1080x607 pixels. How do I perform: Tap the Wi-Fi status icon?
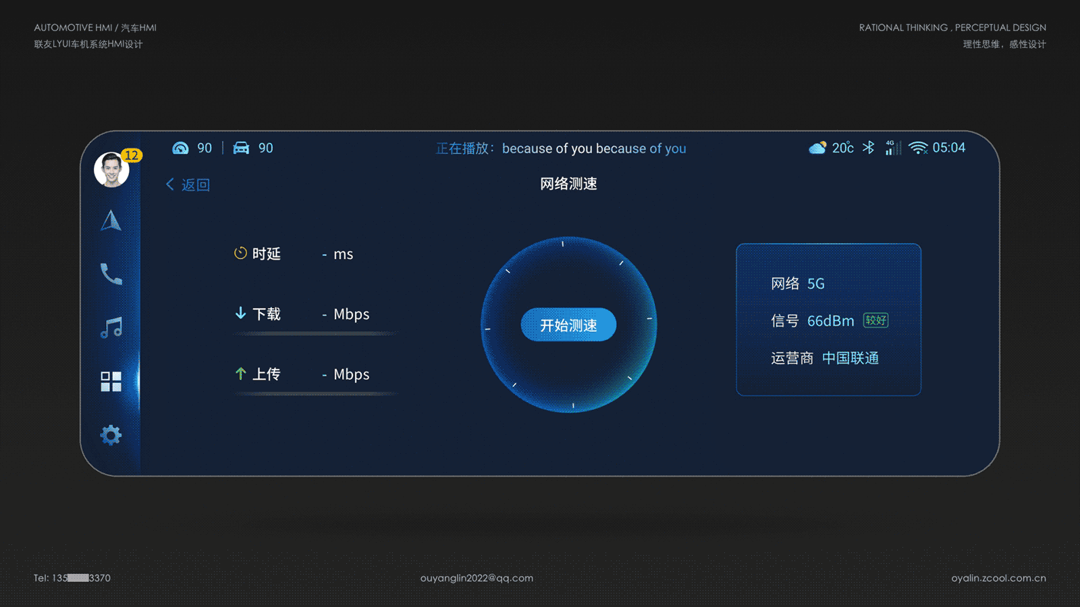coord(919,148)
